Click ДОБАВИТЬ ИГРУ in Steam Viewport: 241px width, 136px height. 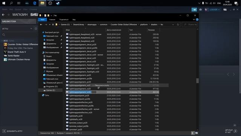12,131
